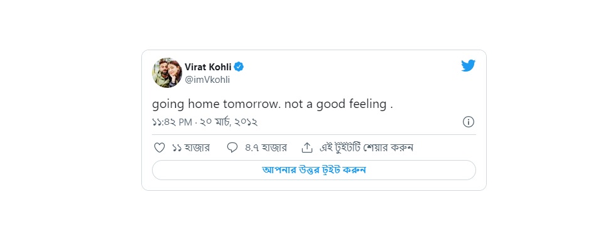Click the blue verified badge
Viewport: 613px width, 241px height.
click(x=239, y=67)
